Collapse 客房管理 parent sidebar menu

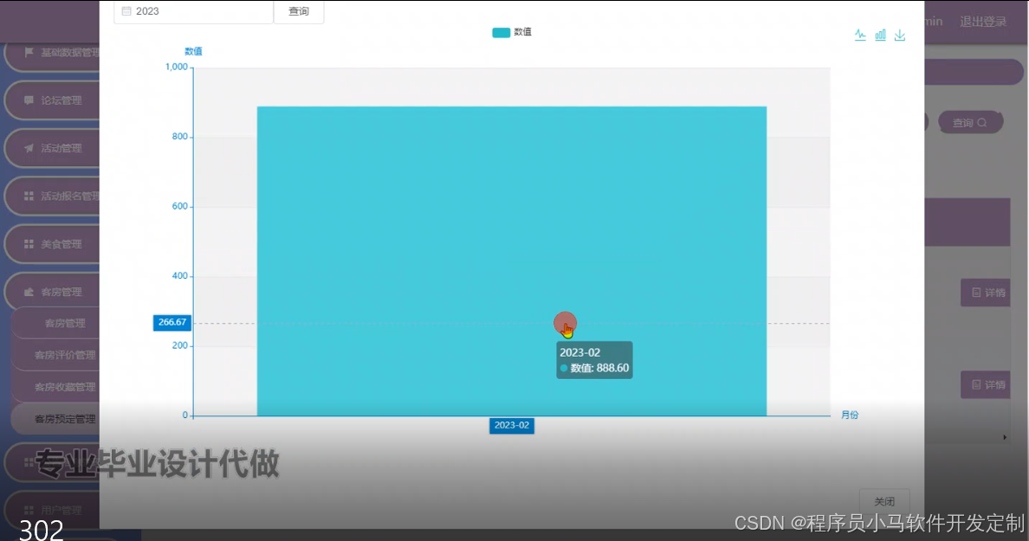click(53, 292)
